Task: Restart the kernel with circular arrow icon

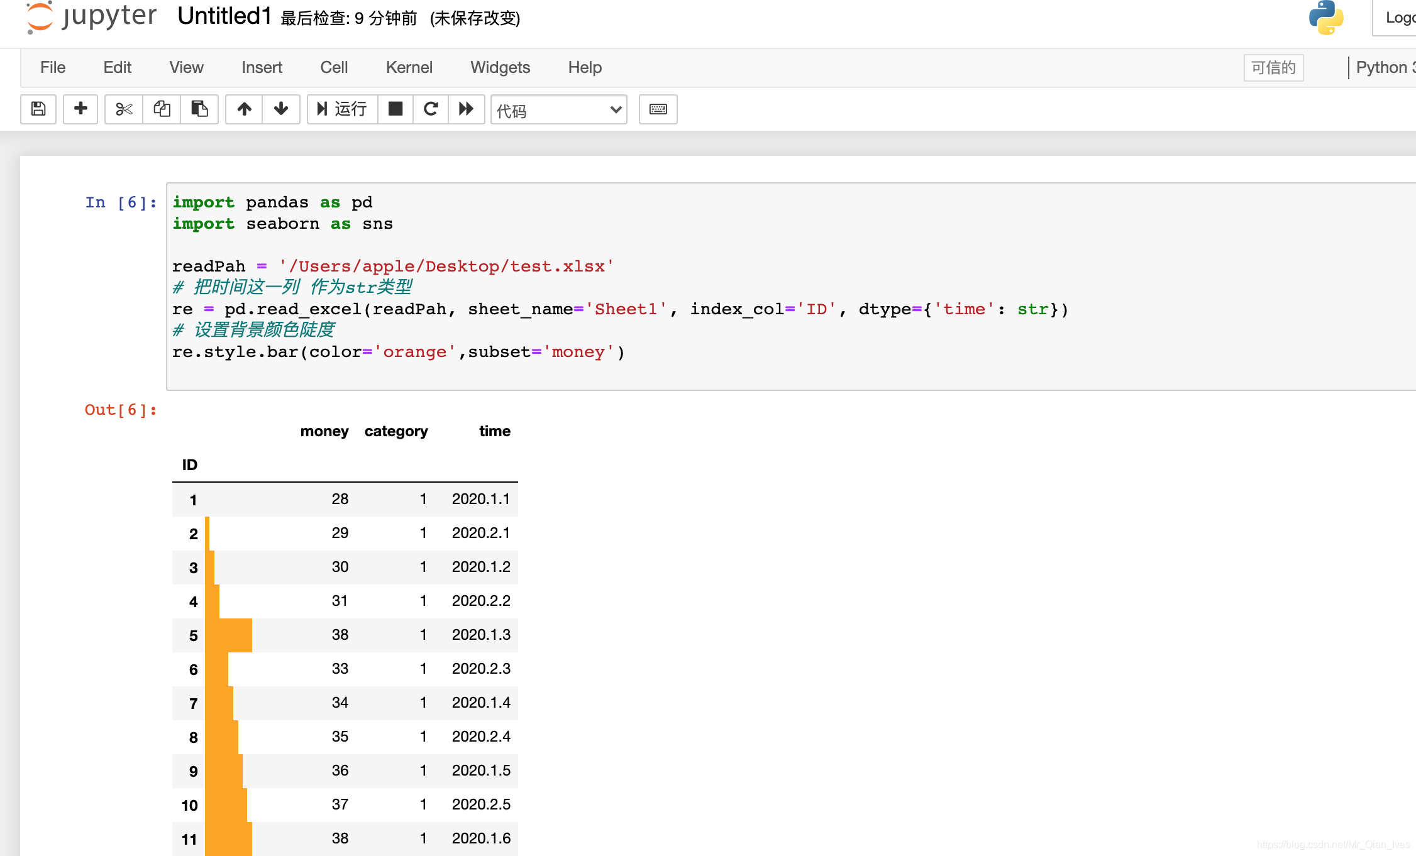Action: pyautogui.click(x=431, y=109)
